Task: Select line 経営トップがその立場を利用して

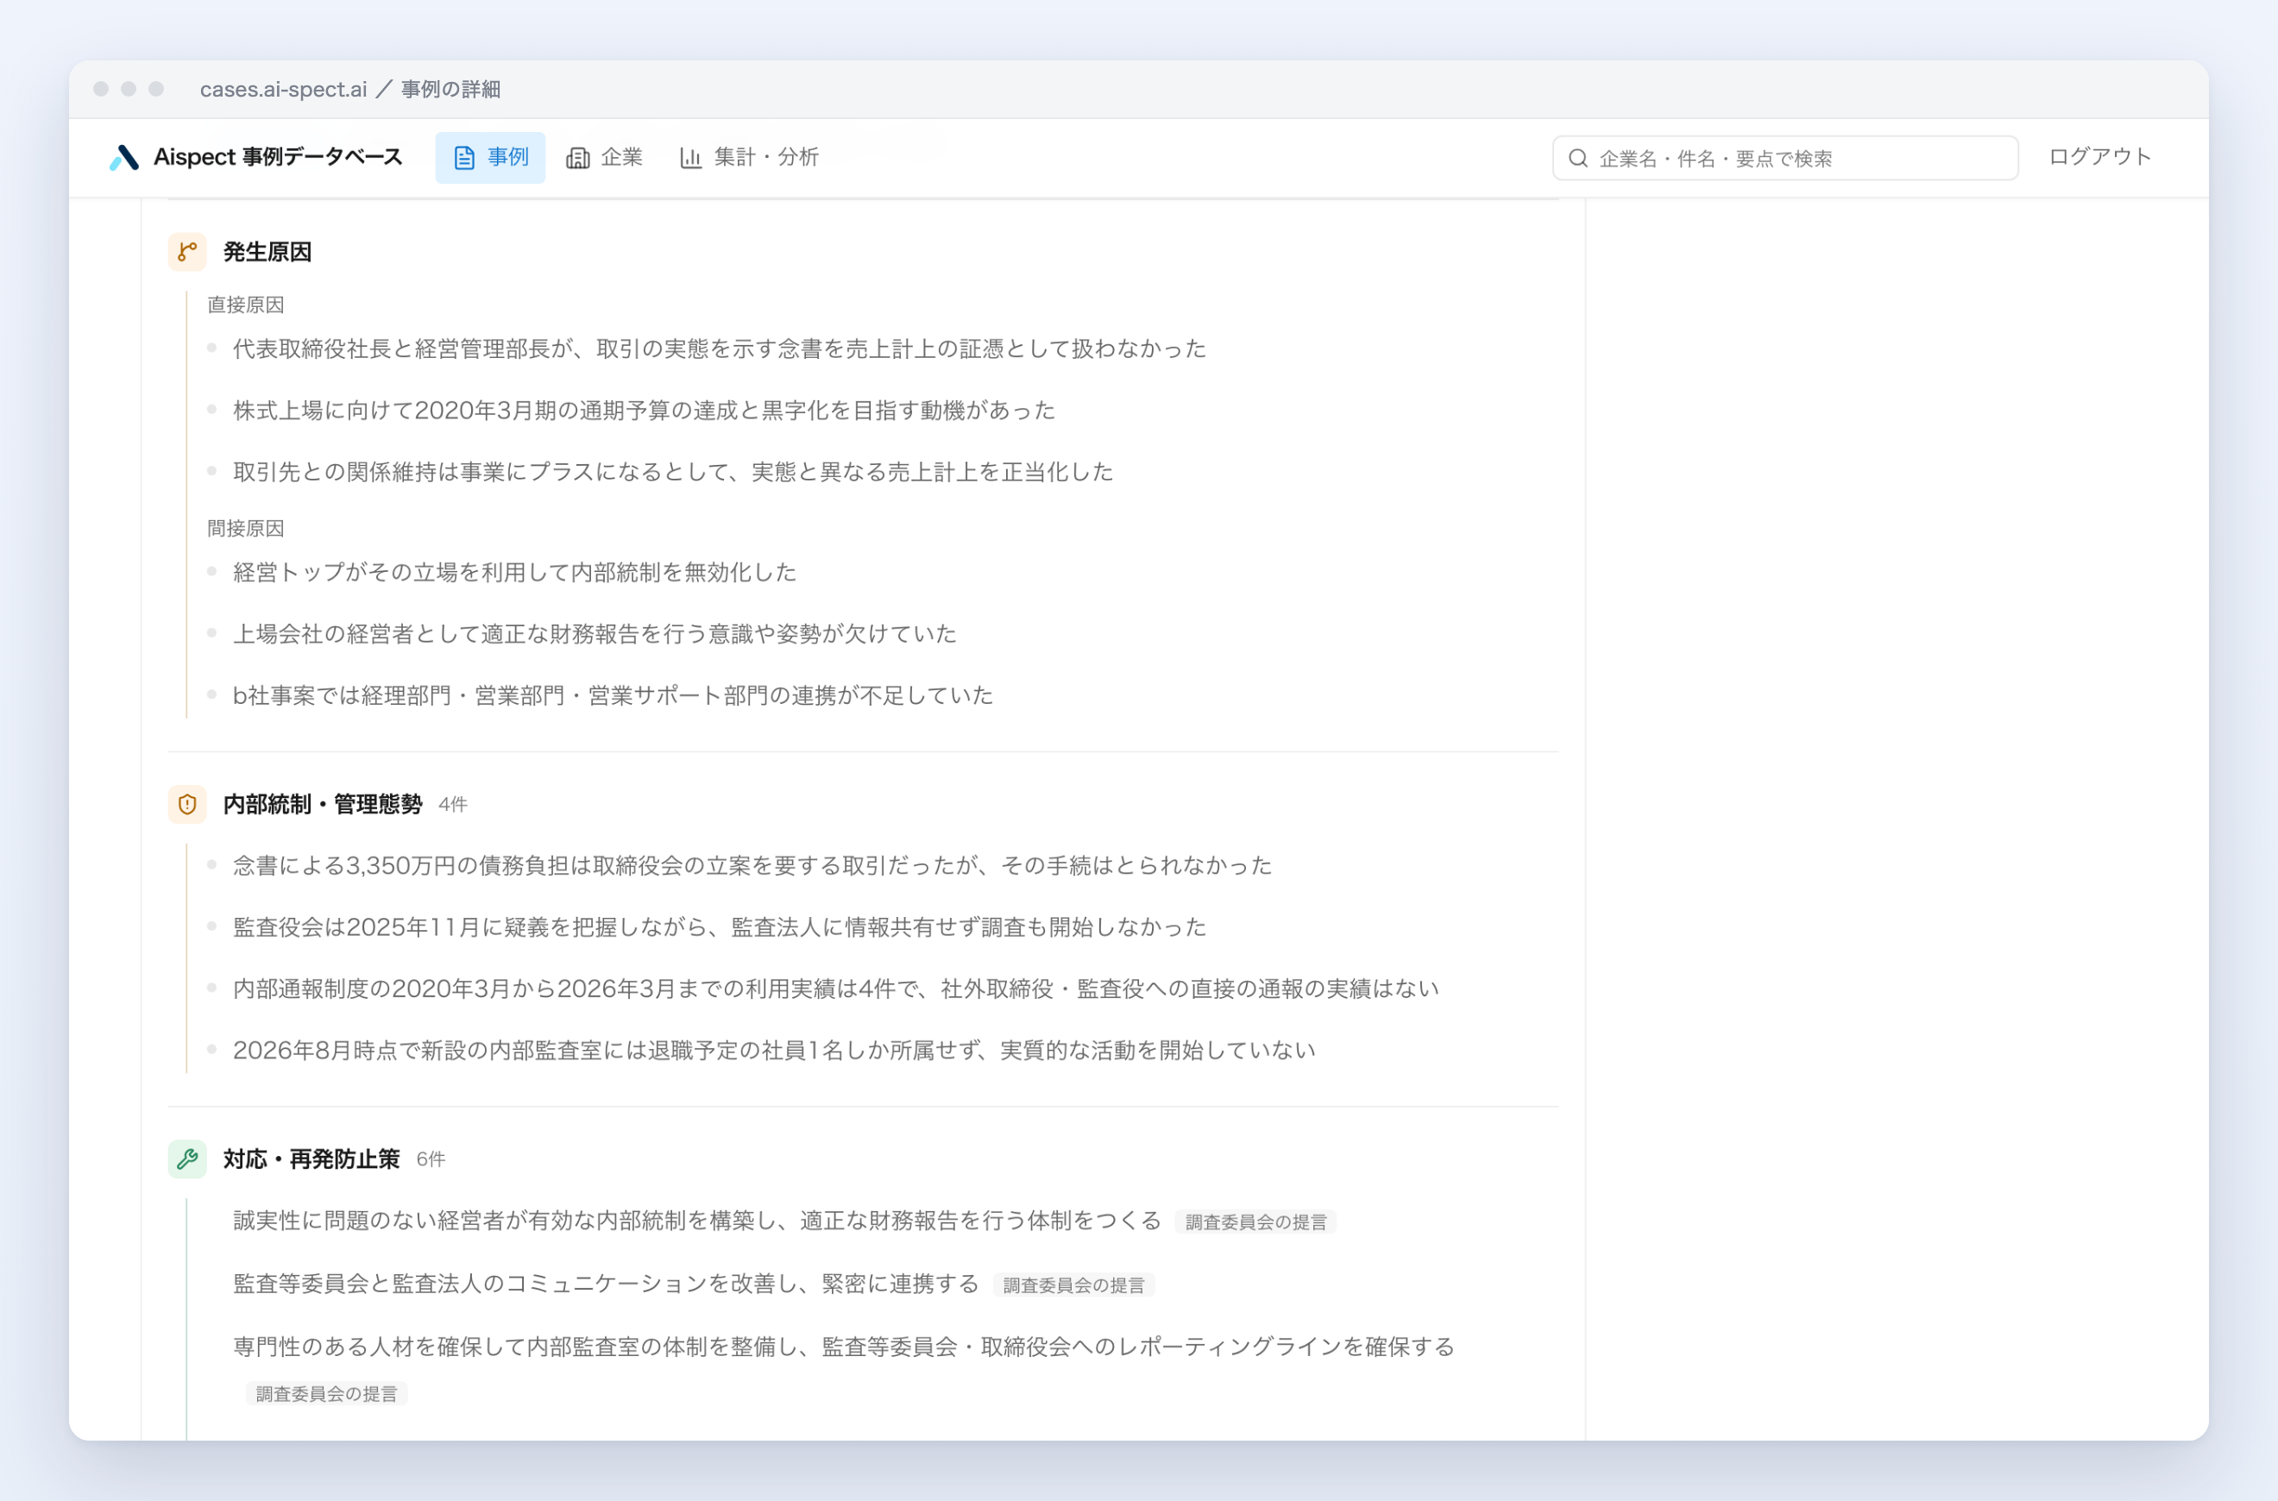Action: pos(514,573)
